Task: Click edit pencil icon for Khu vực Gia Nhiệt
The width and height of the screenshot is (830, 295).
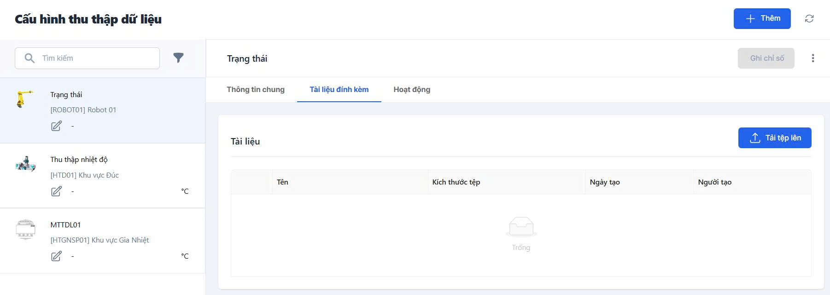Action: (56, 256)
